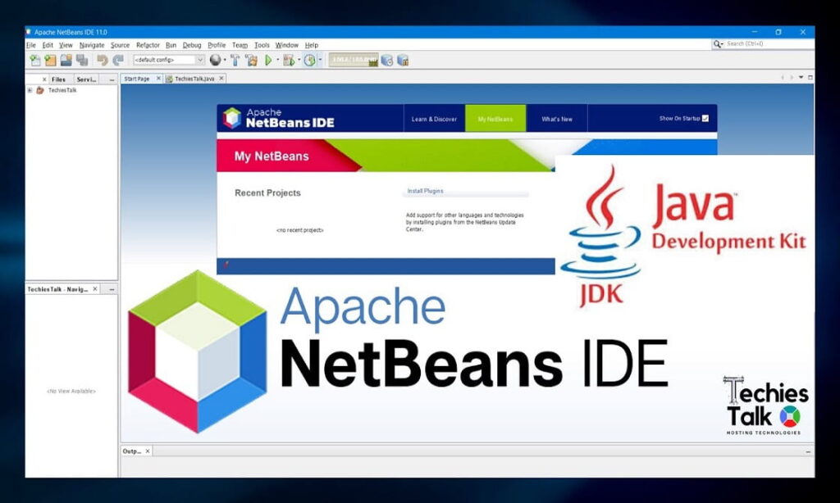Click the search magnifier icon
840x503 pixels.
coord(717,44)
